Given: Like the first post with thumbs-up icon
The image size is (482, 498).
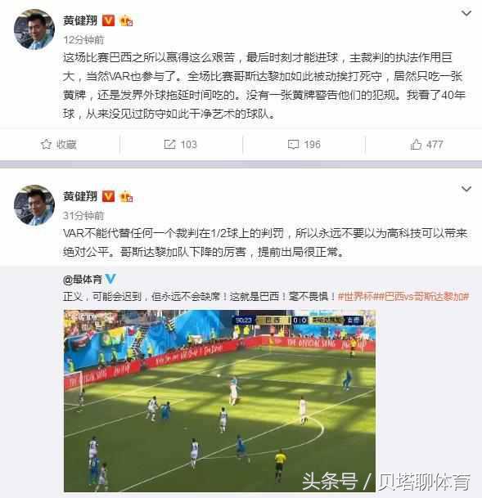Looking at the screenshot, I should (x=416, y=144).
